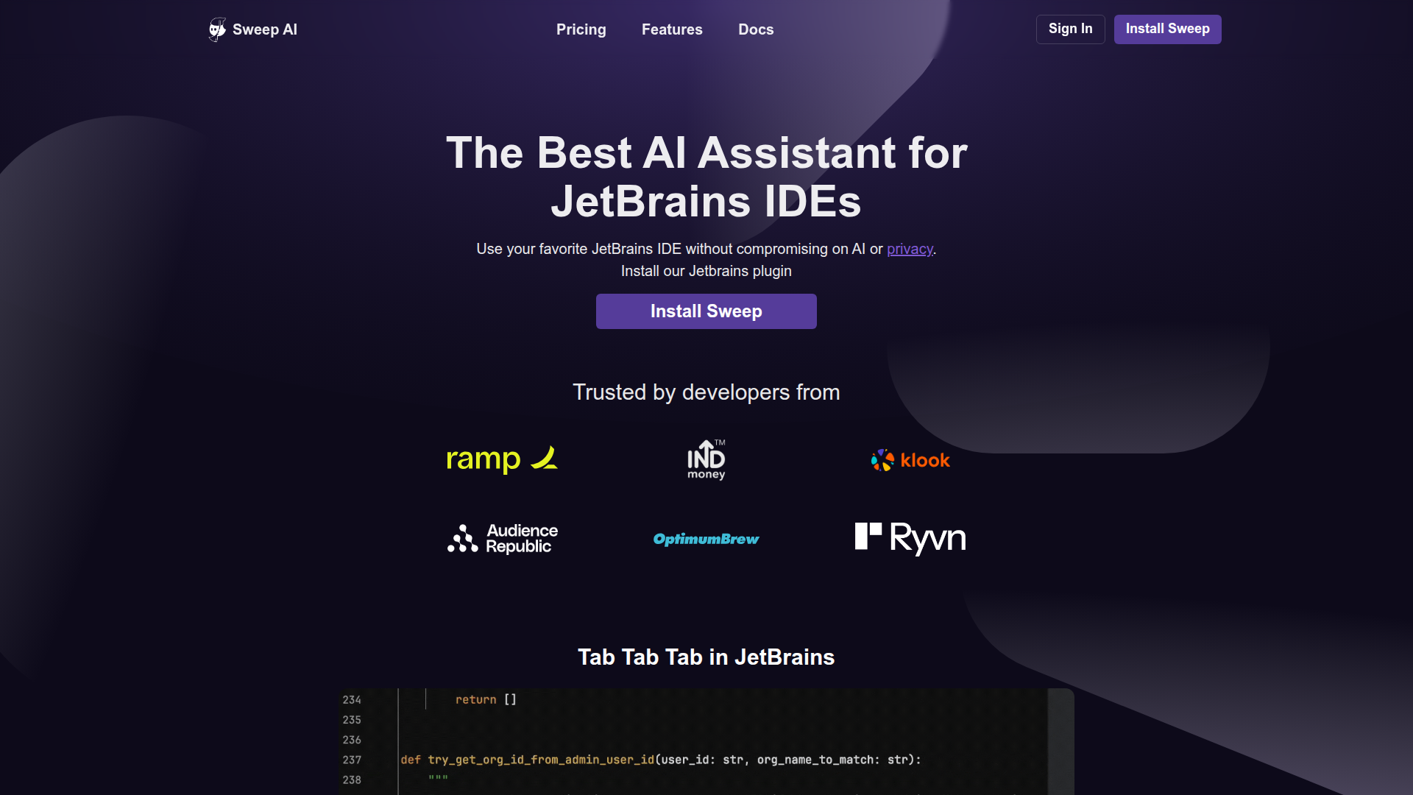Image resolution: width=1413 pixels, height=795 pixels.
Task: Click the Sweep AI mascot logo icon
Action: pyautogui.click(x=216, y=29)
